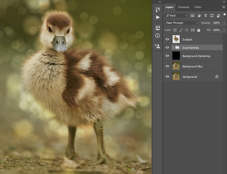This screenshot has height=174, width=227.
Task: Expand the Dust Particles group
Action: click(x=173, y=47)
